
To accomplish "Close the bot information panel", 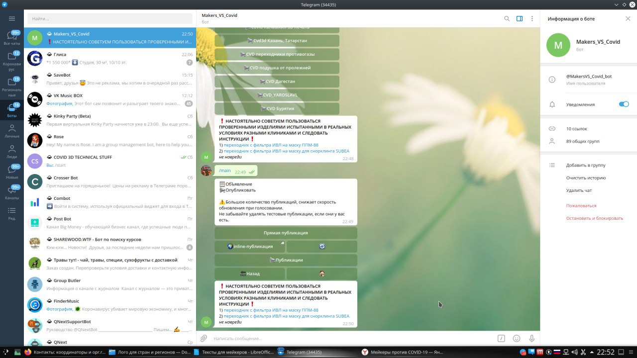I will [x=628, y=18].
